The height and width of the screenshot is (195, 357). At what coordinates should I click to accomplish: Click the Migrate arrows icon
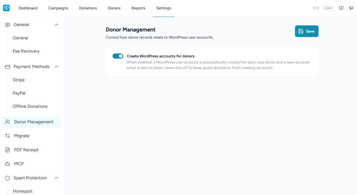tap(8, 136)
